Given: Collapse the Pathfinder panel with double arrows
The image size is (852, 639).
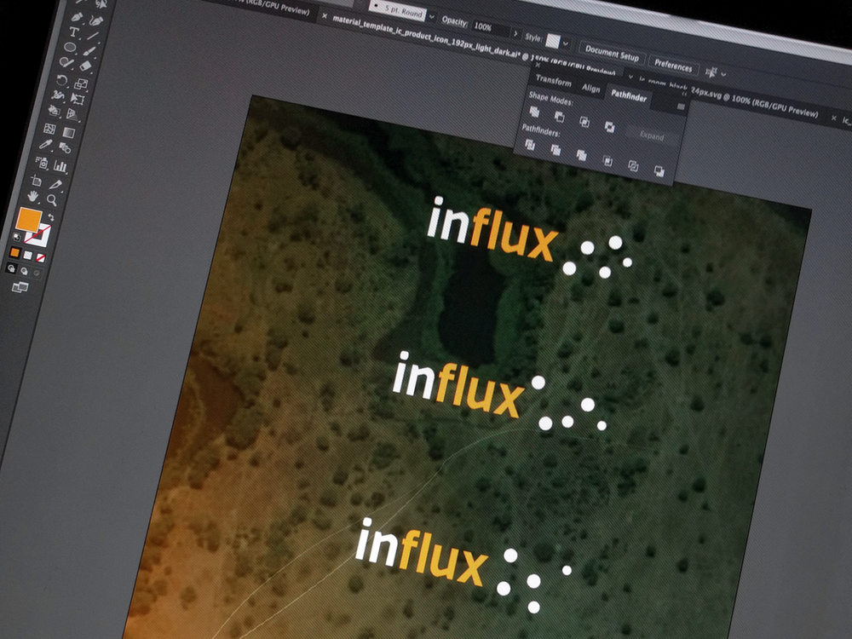Looking at the screenshot, I should pyautogui.click(x=685, y=94).
